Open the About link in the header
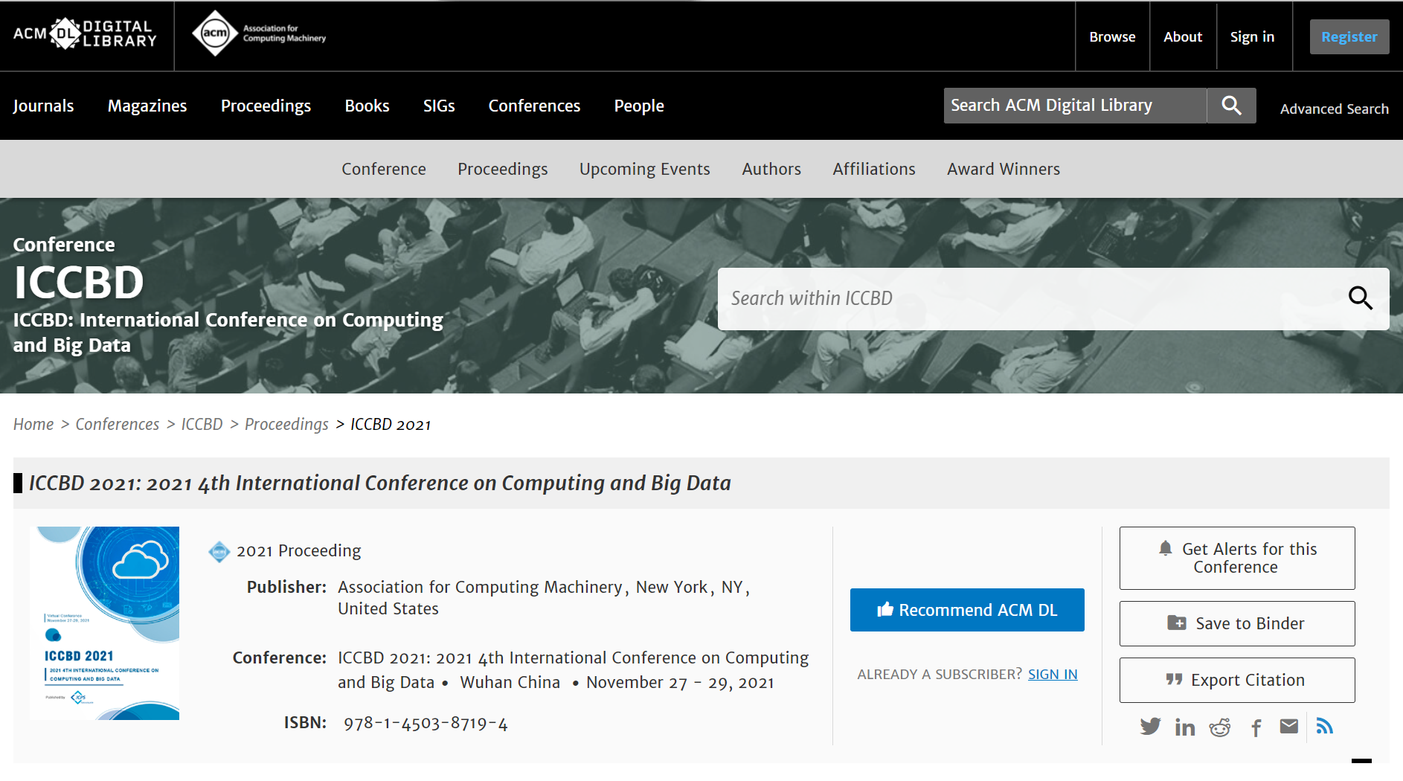The height and width of the screenshot is (781, 1403). click(x=1183, y=36)
